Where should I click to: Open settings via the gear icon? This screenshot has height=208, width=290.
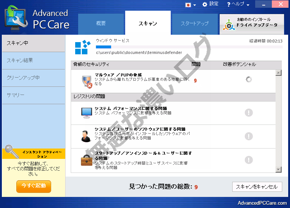point(205,4)
